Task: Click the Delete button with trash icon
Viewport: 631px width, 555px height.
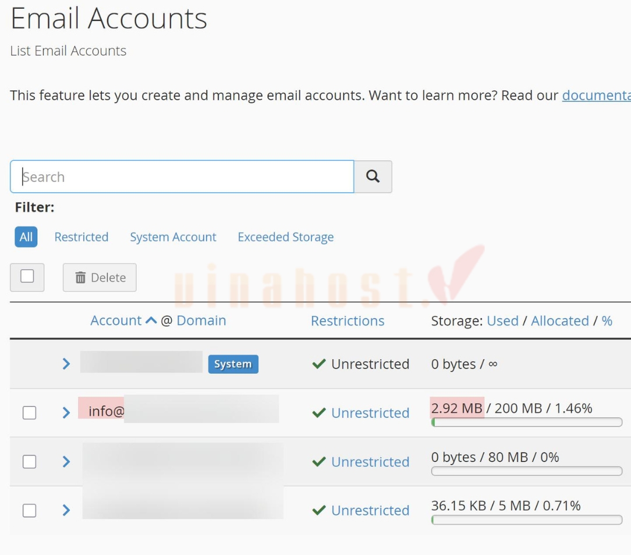Action: 100,277
